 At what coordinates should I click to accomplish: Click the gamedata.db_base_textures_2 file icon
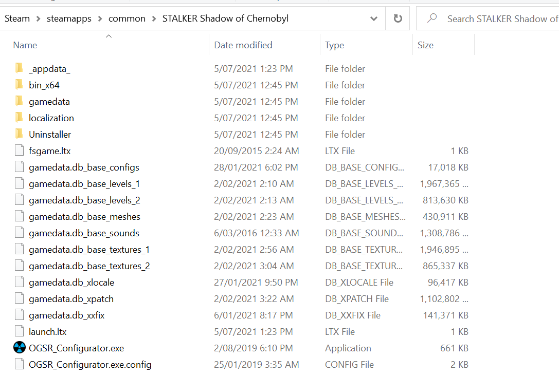(x=19, y=265)
